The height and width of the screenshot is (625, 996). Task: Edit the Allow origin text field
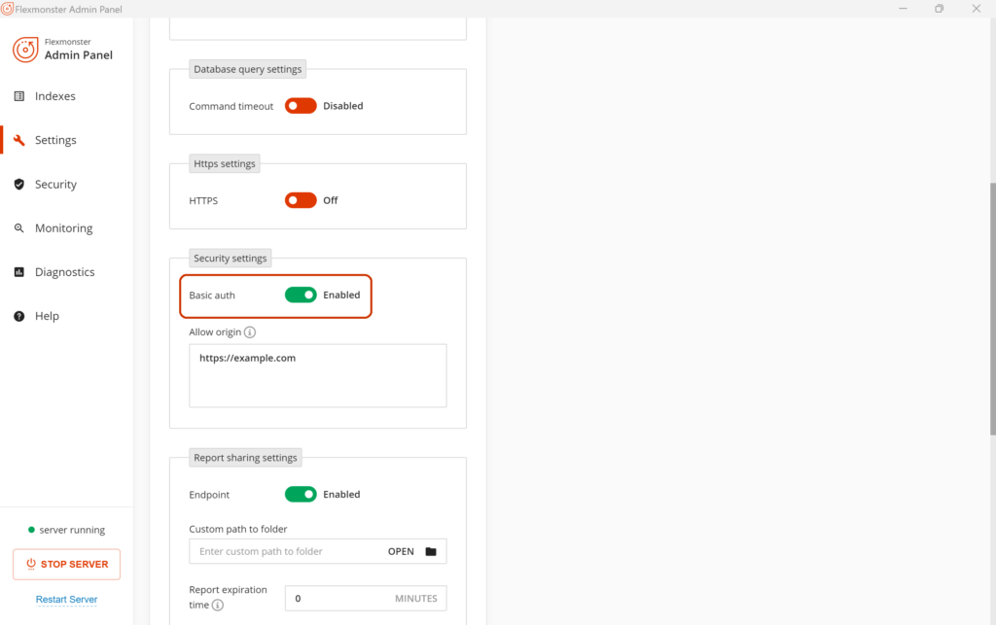tap(317, 375)
